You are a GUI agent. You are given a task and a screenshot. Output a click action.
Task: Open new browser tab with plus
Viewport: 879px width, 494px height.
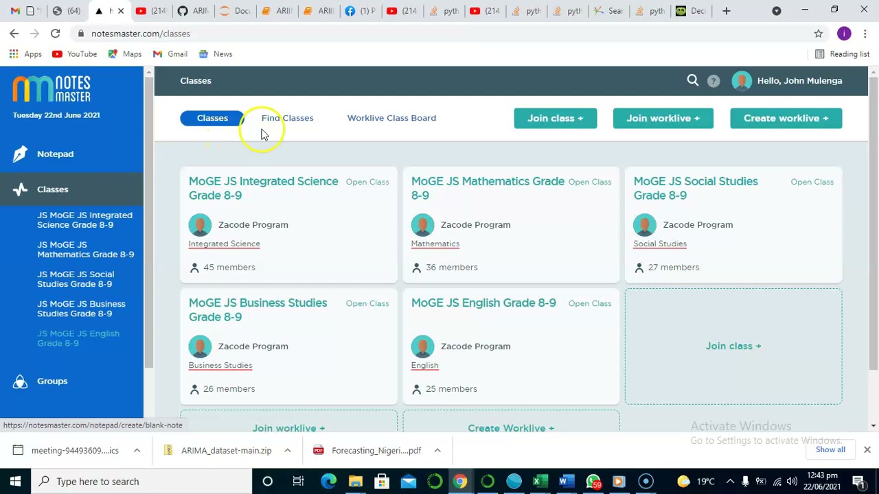tap(726, 11)
